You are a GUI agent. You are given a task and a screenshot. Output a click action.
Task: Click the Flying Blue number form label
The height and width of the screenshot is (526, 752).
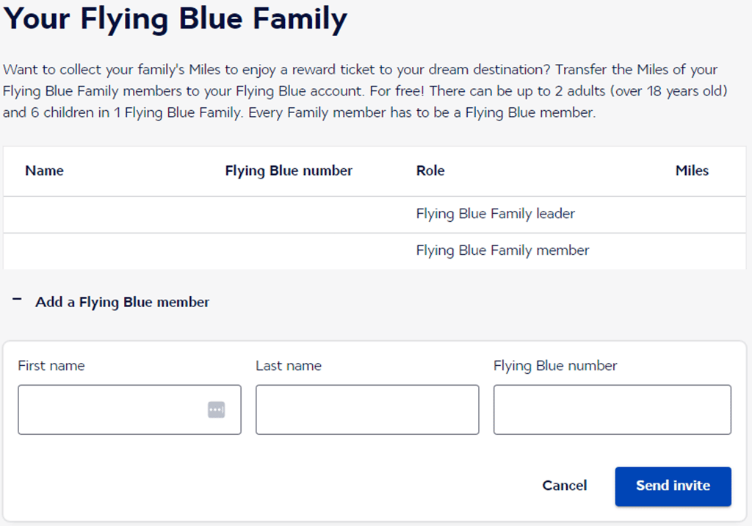click(555, 366)
